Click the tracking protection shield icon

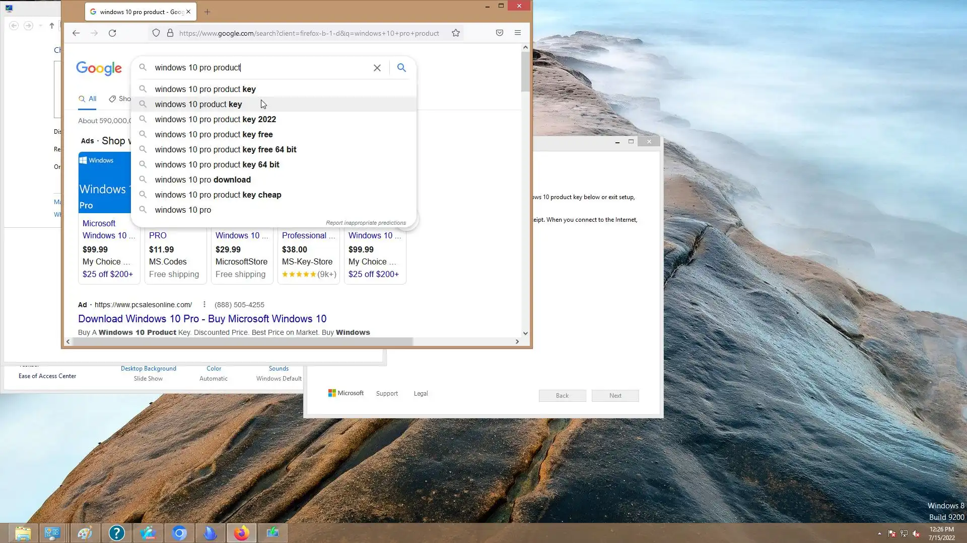(x=156, y=33)
